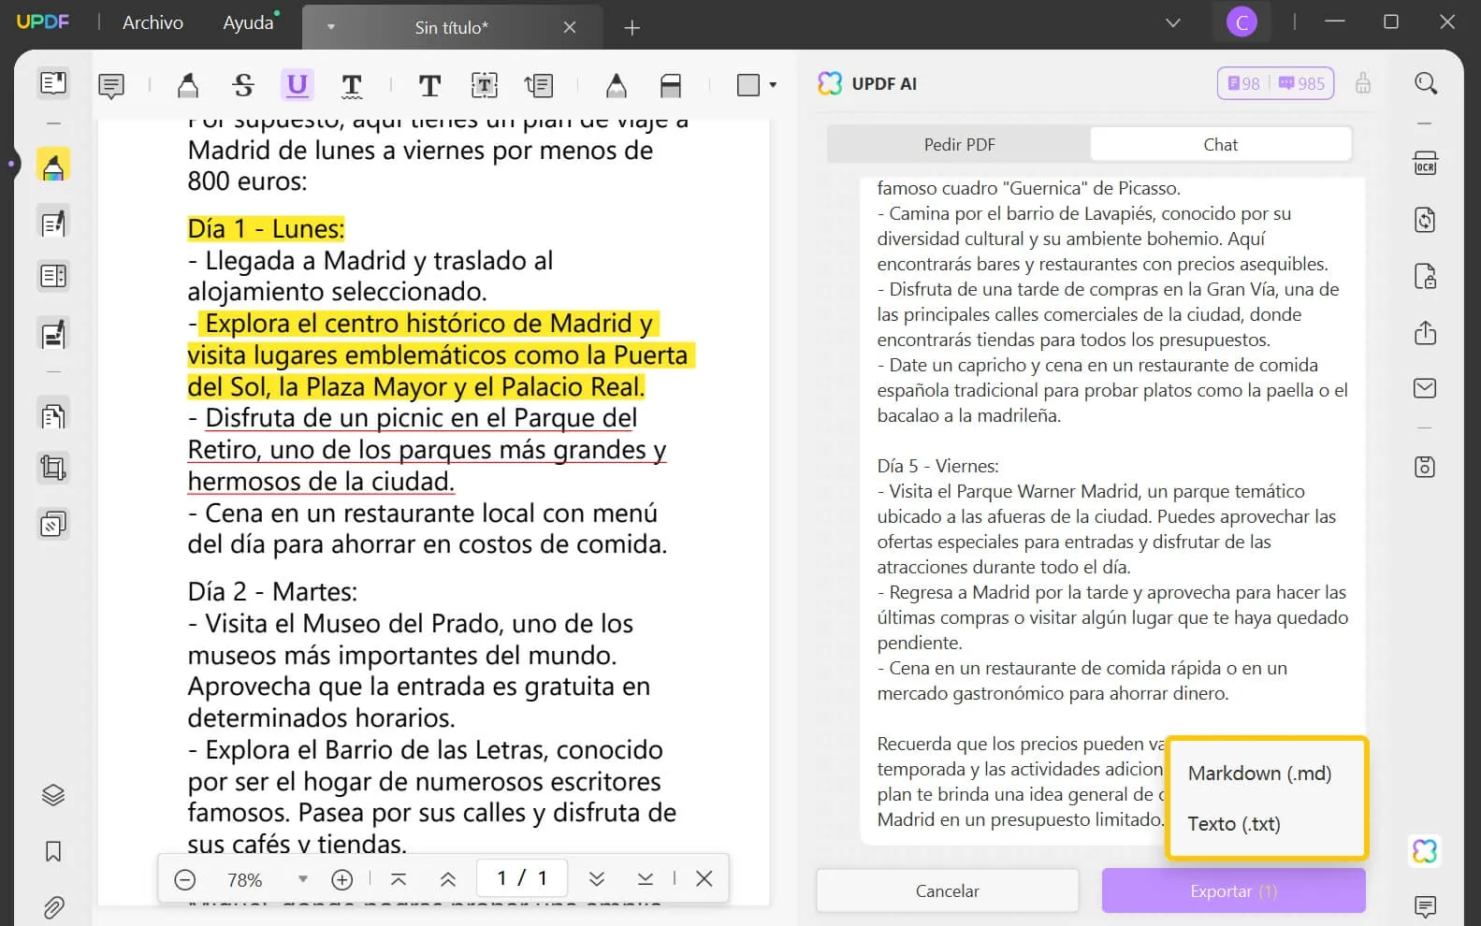Select the rectangle shape tool
Image resolution: width=1481 pixels, height=926 pixels.
tap(748, 85)
